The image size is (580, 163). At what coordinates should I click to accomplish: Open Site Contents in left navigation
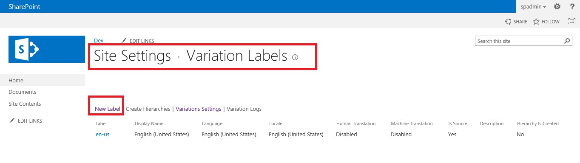click(x=25, y=104)
